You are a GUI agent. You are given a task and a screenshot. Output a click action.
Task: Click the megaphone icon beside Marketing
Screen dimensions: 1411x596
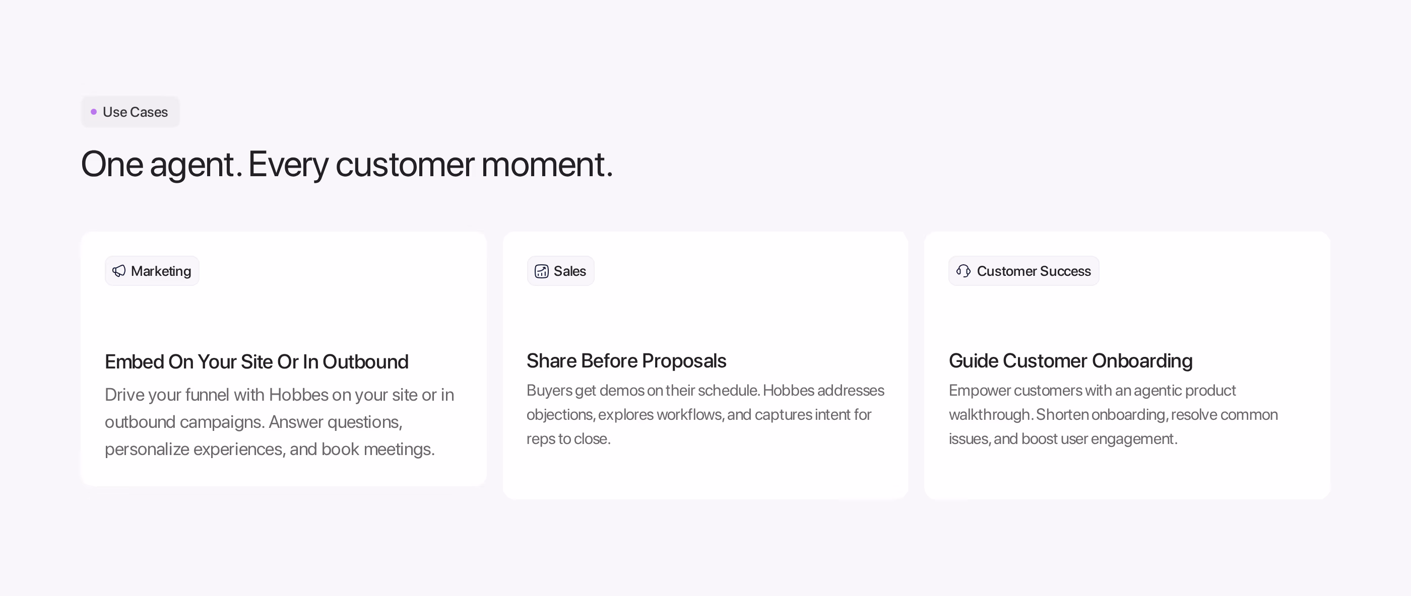pyautogui.click(x=119, y=271)
